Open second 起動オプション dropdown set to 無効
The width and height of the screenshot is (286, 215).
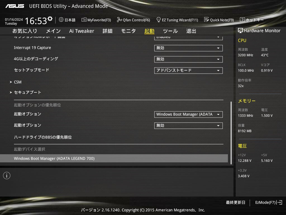point(189,126)
